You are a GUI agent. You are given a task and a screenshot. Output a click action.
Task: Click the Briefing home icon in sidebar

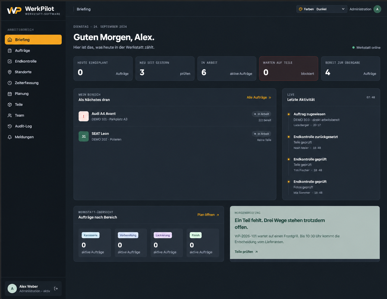[10, 40]
